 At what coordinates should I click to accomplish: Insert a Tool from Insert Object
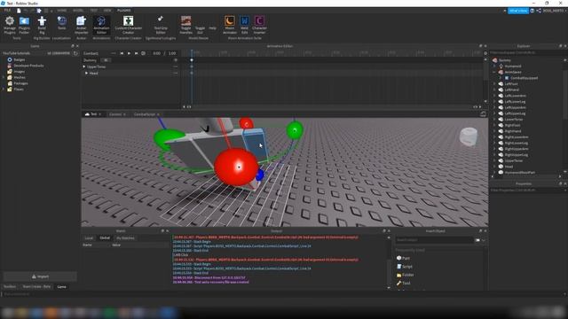coord(404,284)
